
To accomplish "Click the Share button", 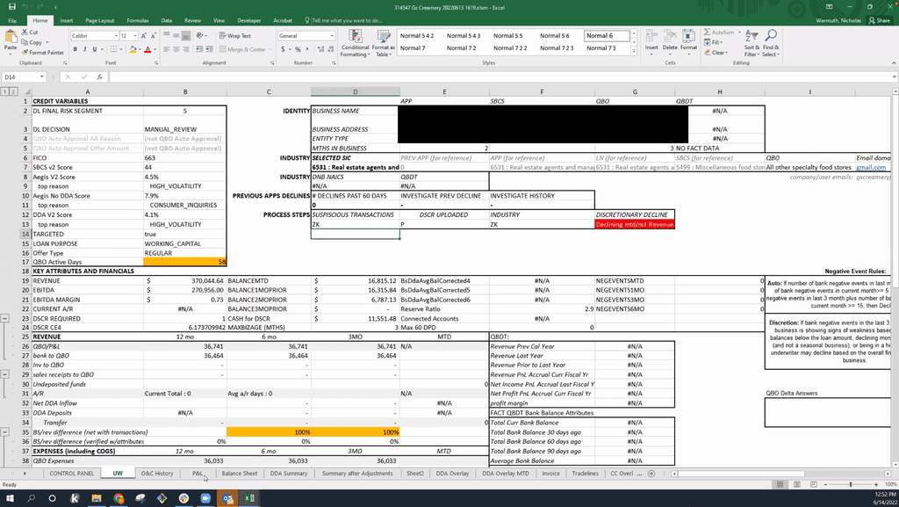I will pyautogui.click(x=880, y=20).
